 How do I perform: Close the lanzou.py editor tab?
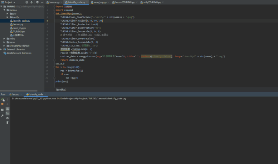coord(61,2)
